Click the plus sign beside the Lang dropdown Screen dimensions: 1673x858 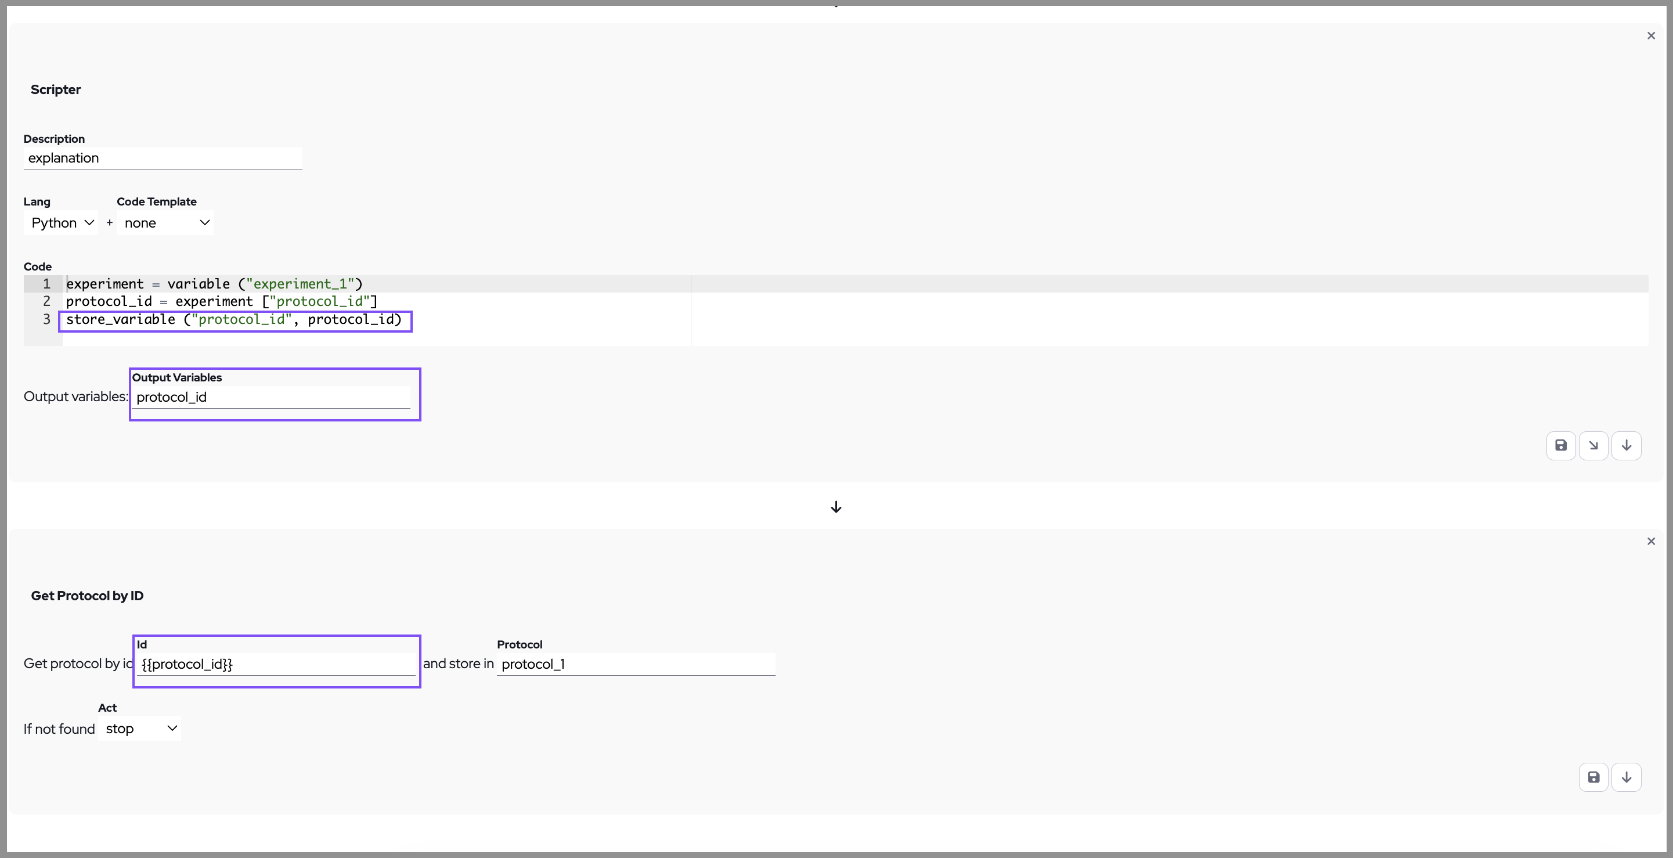[x=109, y=223]
